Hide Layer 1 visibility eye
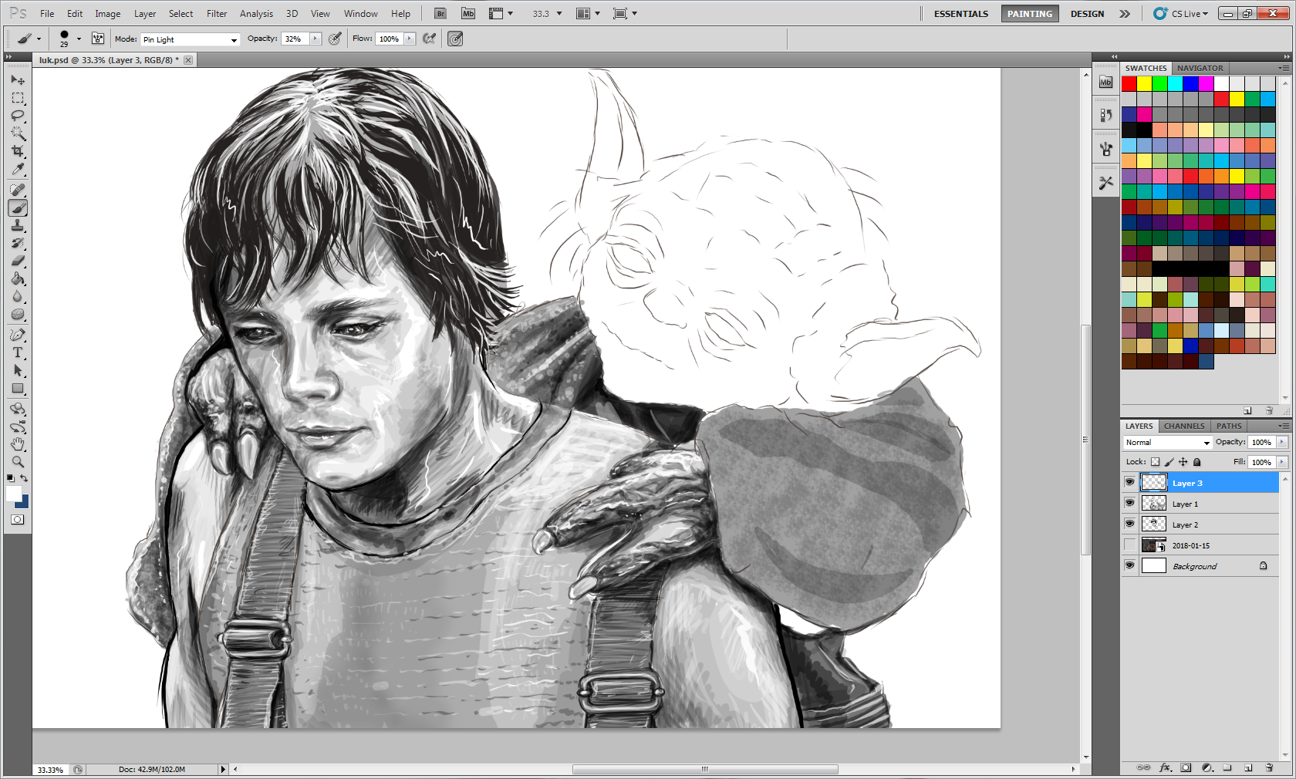Screen dimensions: 1296x779 tap(1129, 503)
